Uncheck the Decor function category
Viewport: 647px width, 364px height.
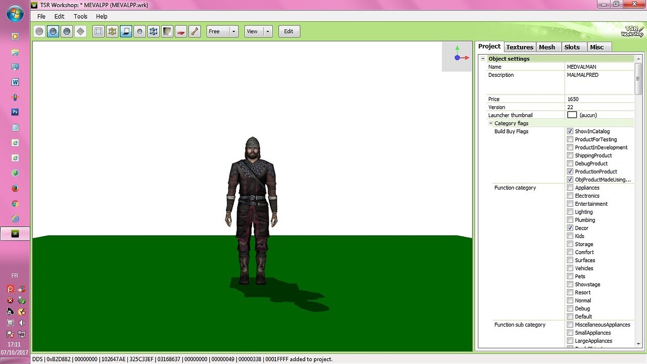(570, 228)
